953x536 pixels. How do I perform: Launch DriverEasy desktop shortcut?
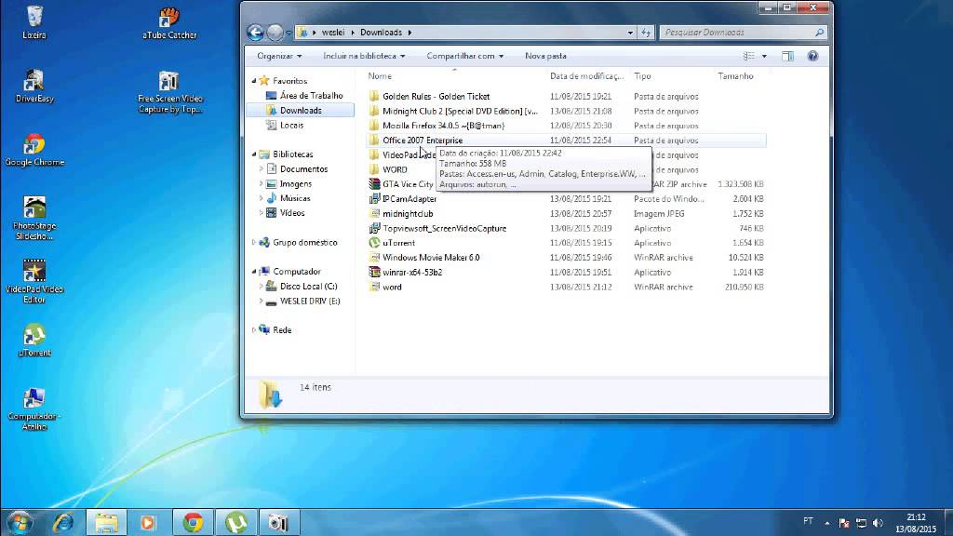click(x=34, y=86)
